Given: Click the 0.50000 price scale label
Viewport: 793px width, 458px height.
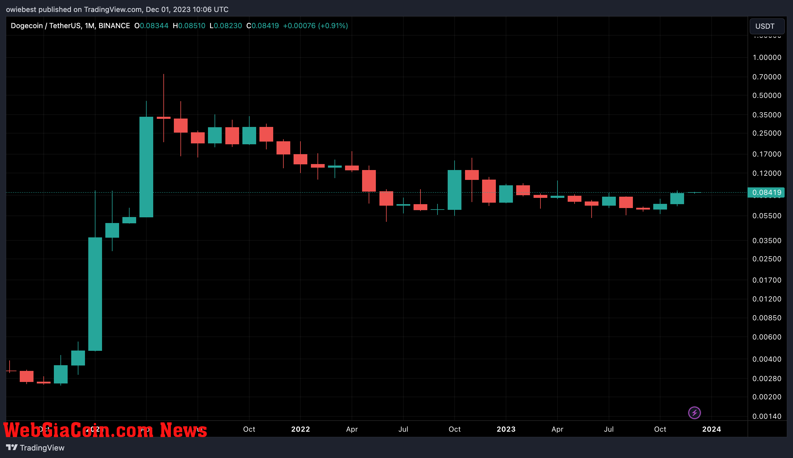Looking at the screenshot, I should click(767, 95).
